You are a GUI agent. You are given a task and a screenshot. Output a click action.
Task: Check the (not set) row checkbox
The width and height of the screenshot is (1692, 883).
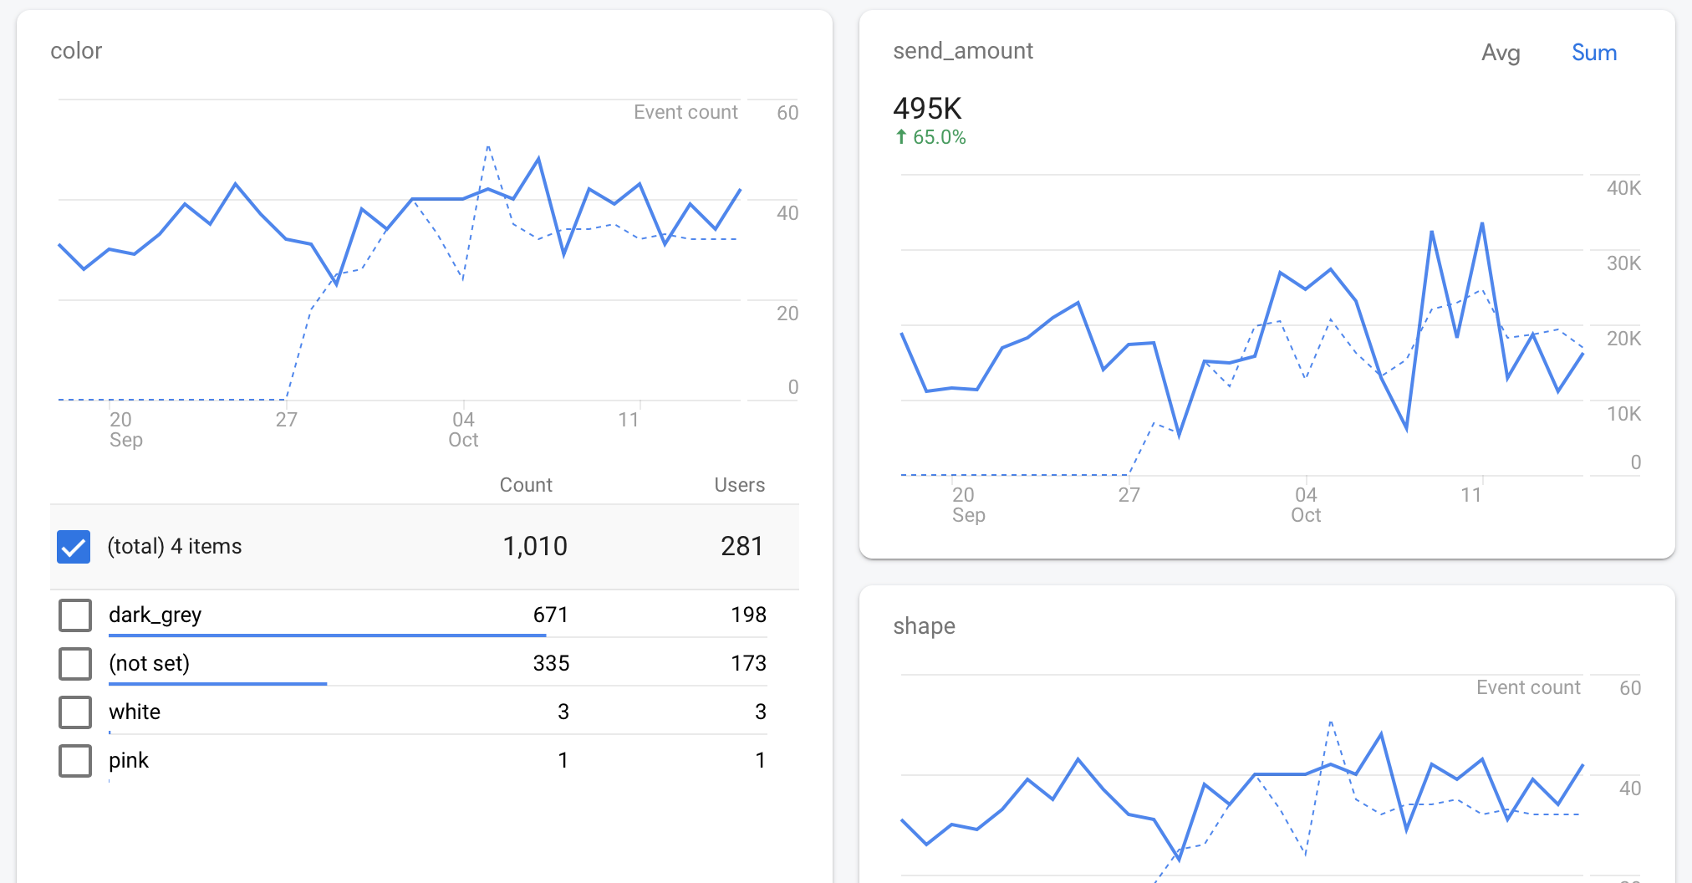pos(75,664)
